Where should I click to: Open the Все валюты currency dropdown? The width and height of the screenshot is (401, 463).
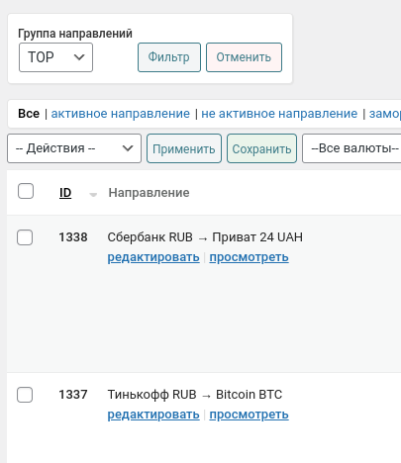pos(351,148)
